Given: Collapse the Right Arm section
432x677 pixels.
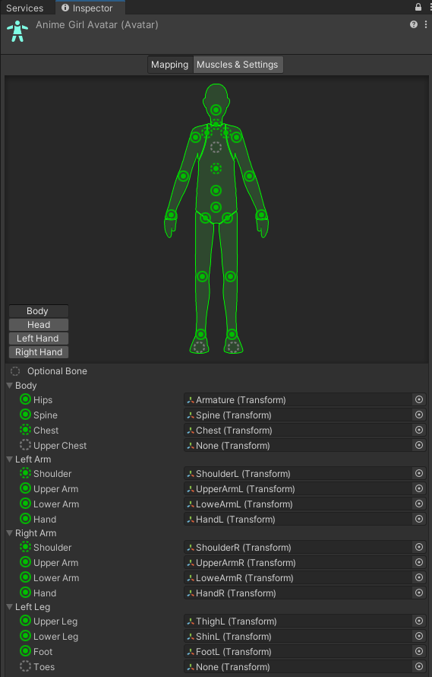Looking at the screenshot, I should coord(9,533).
